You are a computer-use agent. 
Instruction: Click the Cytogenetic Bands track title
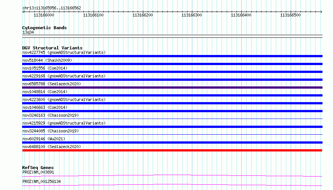click(x=45, y=28)
